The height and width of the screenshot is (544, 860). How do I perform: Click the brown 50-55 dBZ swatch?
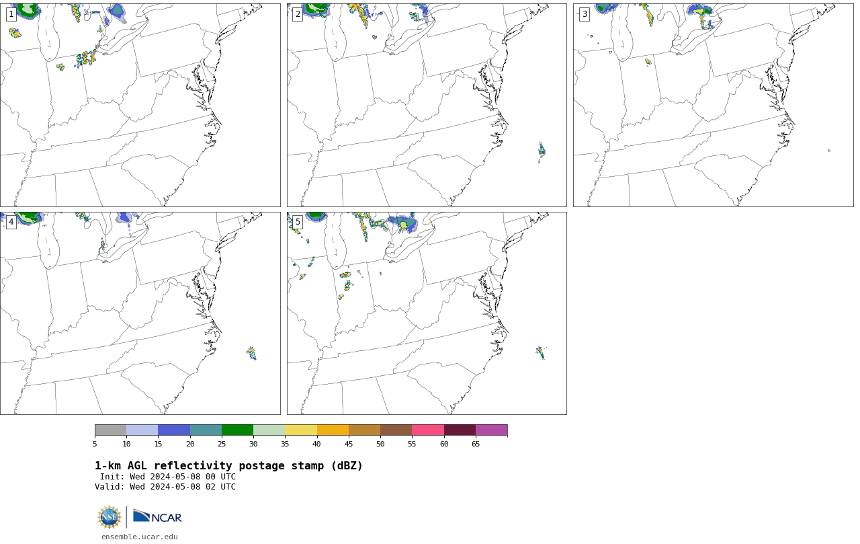click(396, 430)
